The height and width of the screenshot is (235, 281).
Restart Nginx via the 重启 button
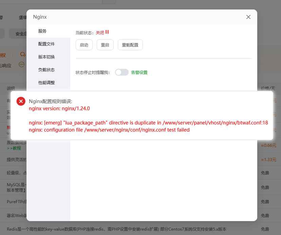[105, 44]
